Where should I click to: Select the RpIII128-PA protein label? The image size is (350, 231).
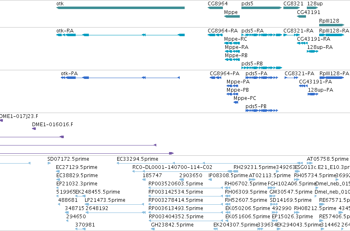pos(334,73)
